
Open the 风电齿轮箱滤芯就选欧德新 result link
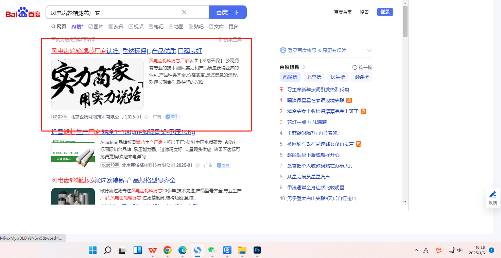[x=113, y=180]
